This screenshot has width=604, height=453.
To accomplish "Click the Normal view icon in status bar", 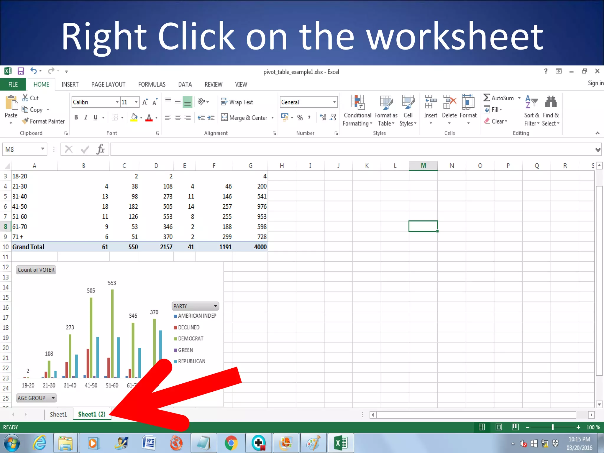I will point(482,427).
